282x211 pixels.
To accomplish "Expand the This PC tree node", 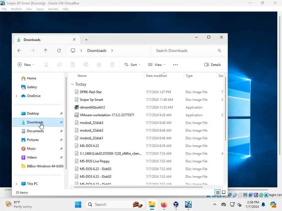I will point(16,184).
